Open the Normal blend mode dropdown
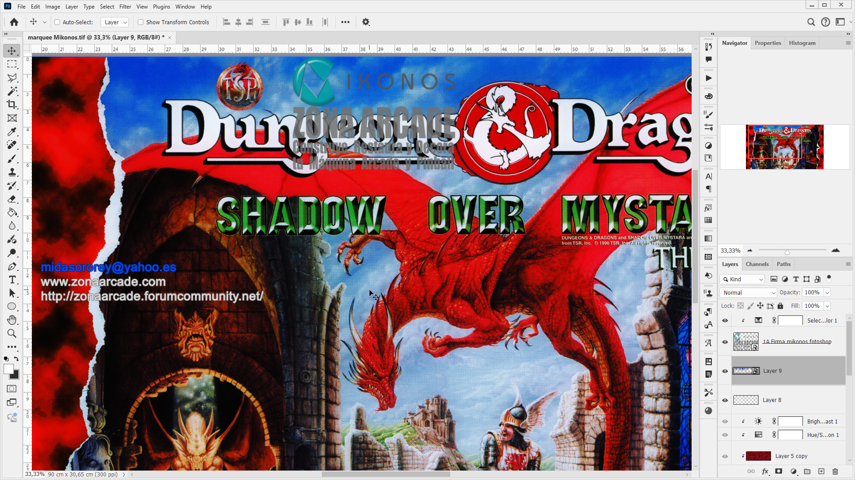855x480 pixels. [x=748, y=292]
